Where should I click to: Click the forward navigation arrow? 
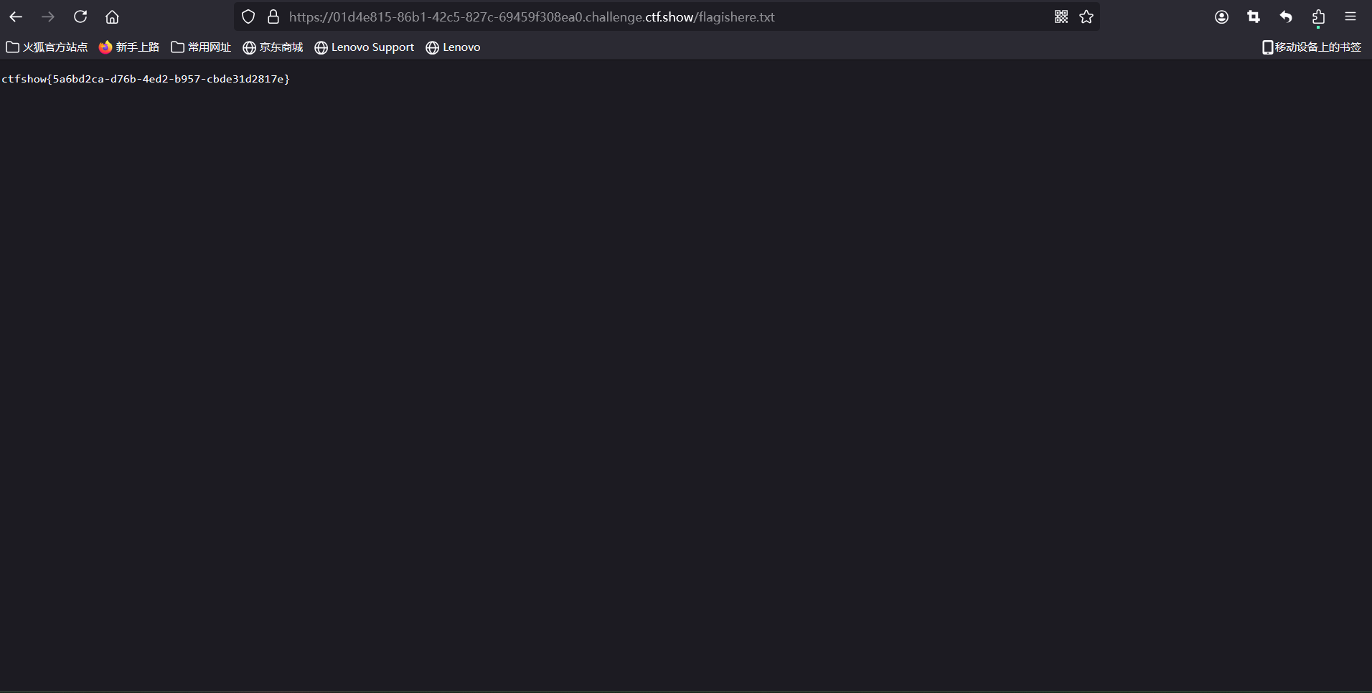[x=48, y=16]
